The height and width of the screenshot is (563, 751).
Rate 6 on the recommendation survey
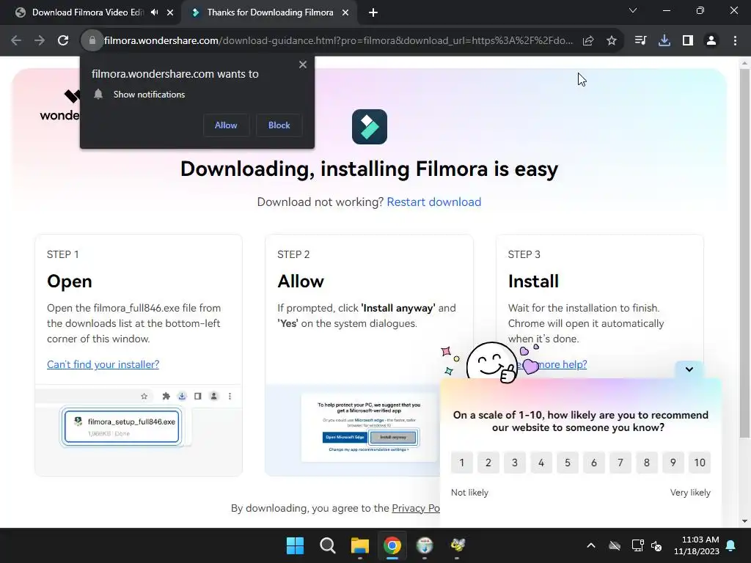click(594, 463)
